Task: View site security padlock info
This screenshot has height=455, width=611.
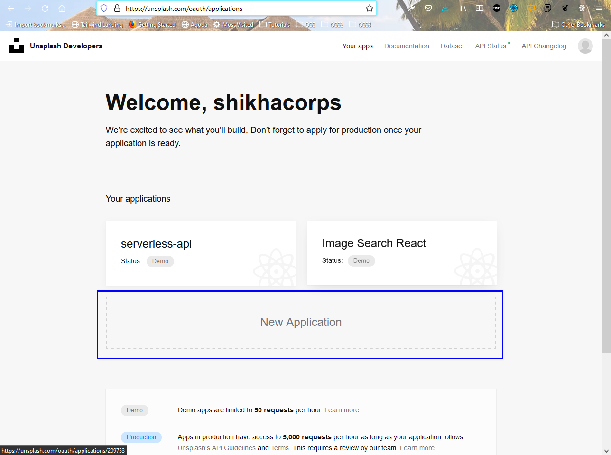Action: click(117, 8)
